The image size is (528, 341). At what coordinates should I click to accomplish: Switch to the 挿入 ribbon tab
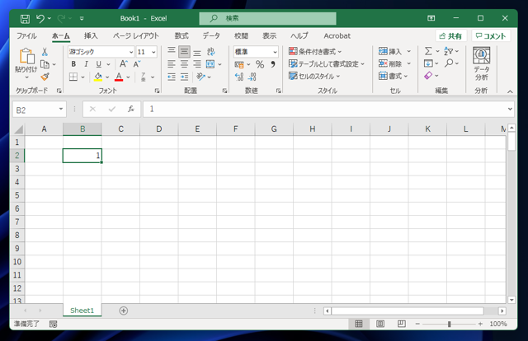click(91, 35)
